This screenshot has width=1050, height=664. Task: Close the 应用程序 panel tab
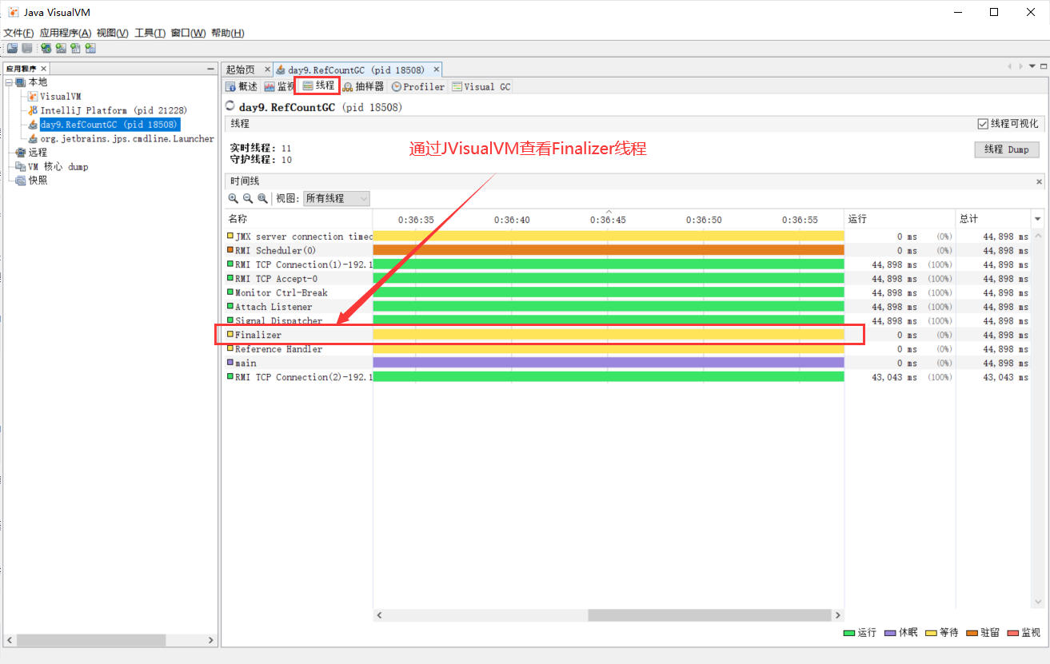[x=44, y=70]
